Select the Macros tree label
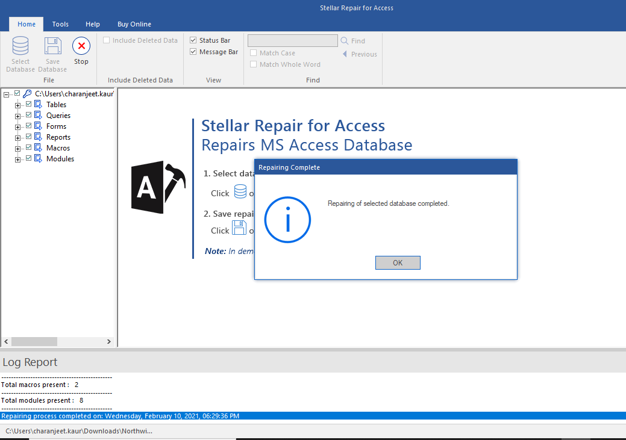 point(58,147)
